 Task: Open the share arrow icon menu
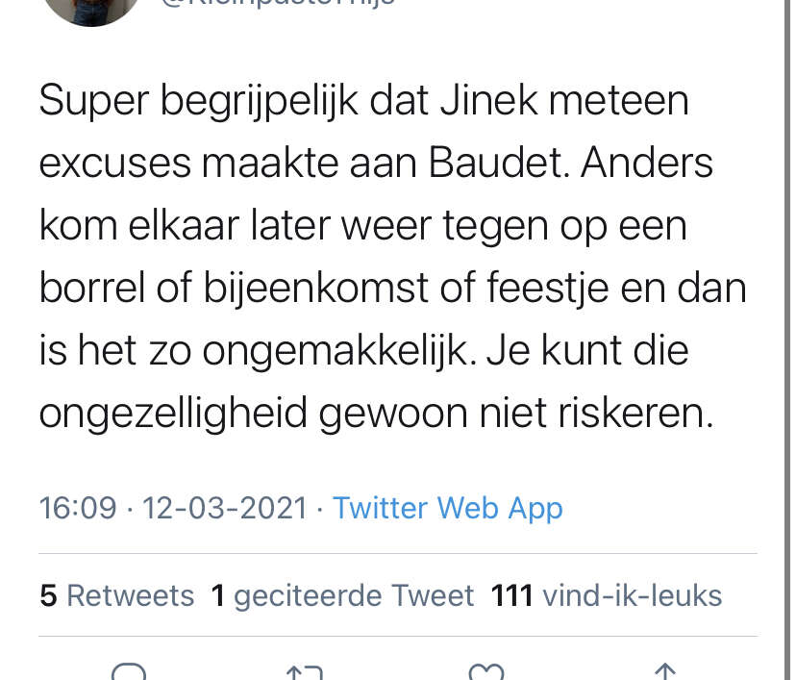pyautogui.click(x=665, y=671)
